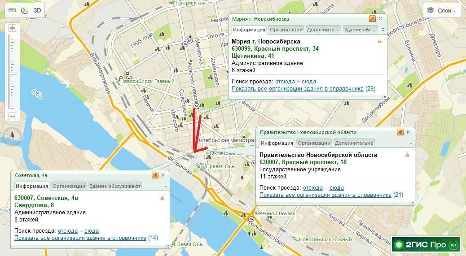466x256 pixels.
Task: Click the compass north arrow
Action: point(12,135)
